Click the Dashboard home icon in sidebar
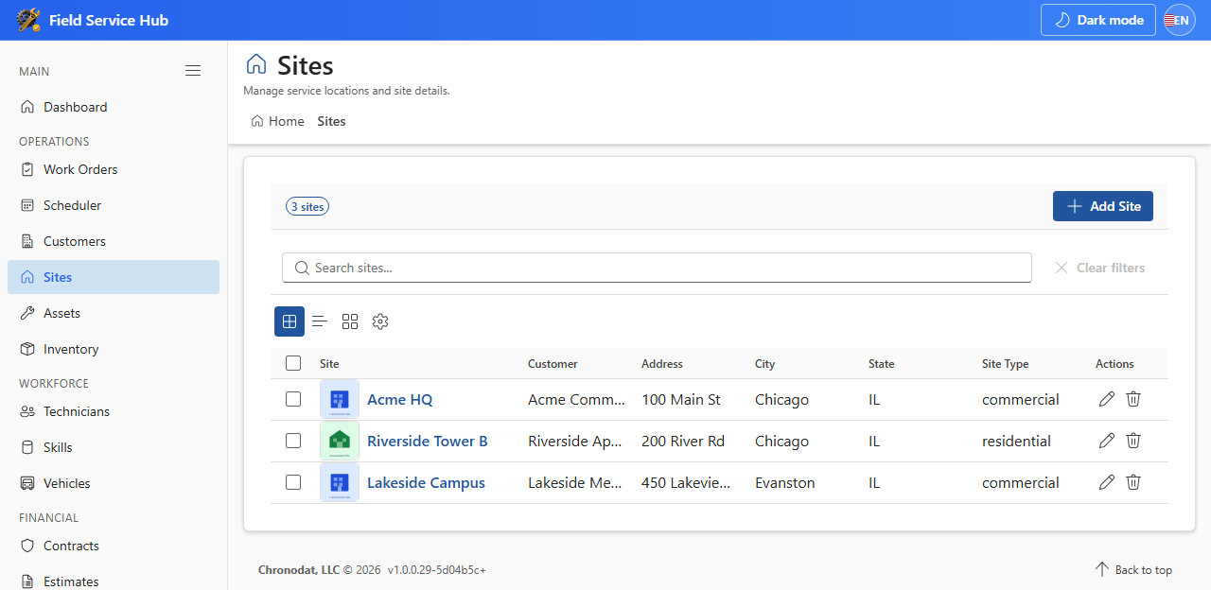Image resolution: width=1211 pixels, height=590 pixels. click(27, 107)
